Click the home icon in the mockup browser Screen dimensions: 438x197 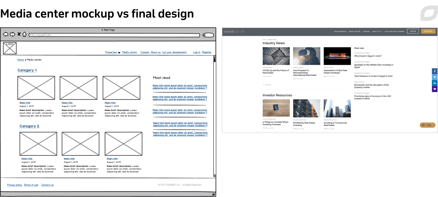[24, 34]
